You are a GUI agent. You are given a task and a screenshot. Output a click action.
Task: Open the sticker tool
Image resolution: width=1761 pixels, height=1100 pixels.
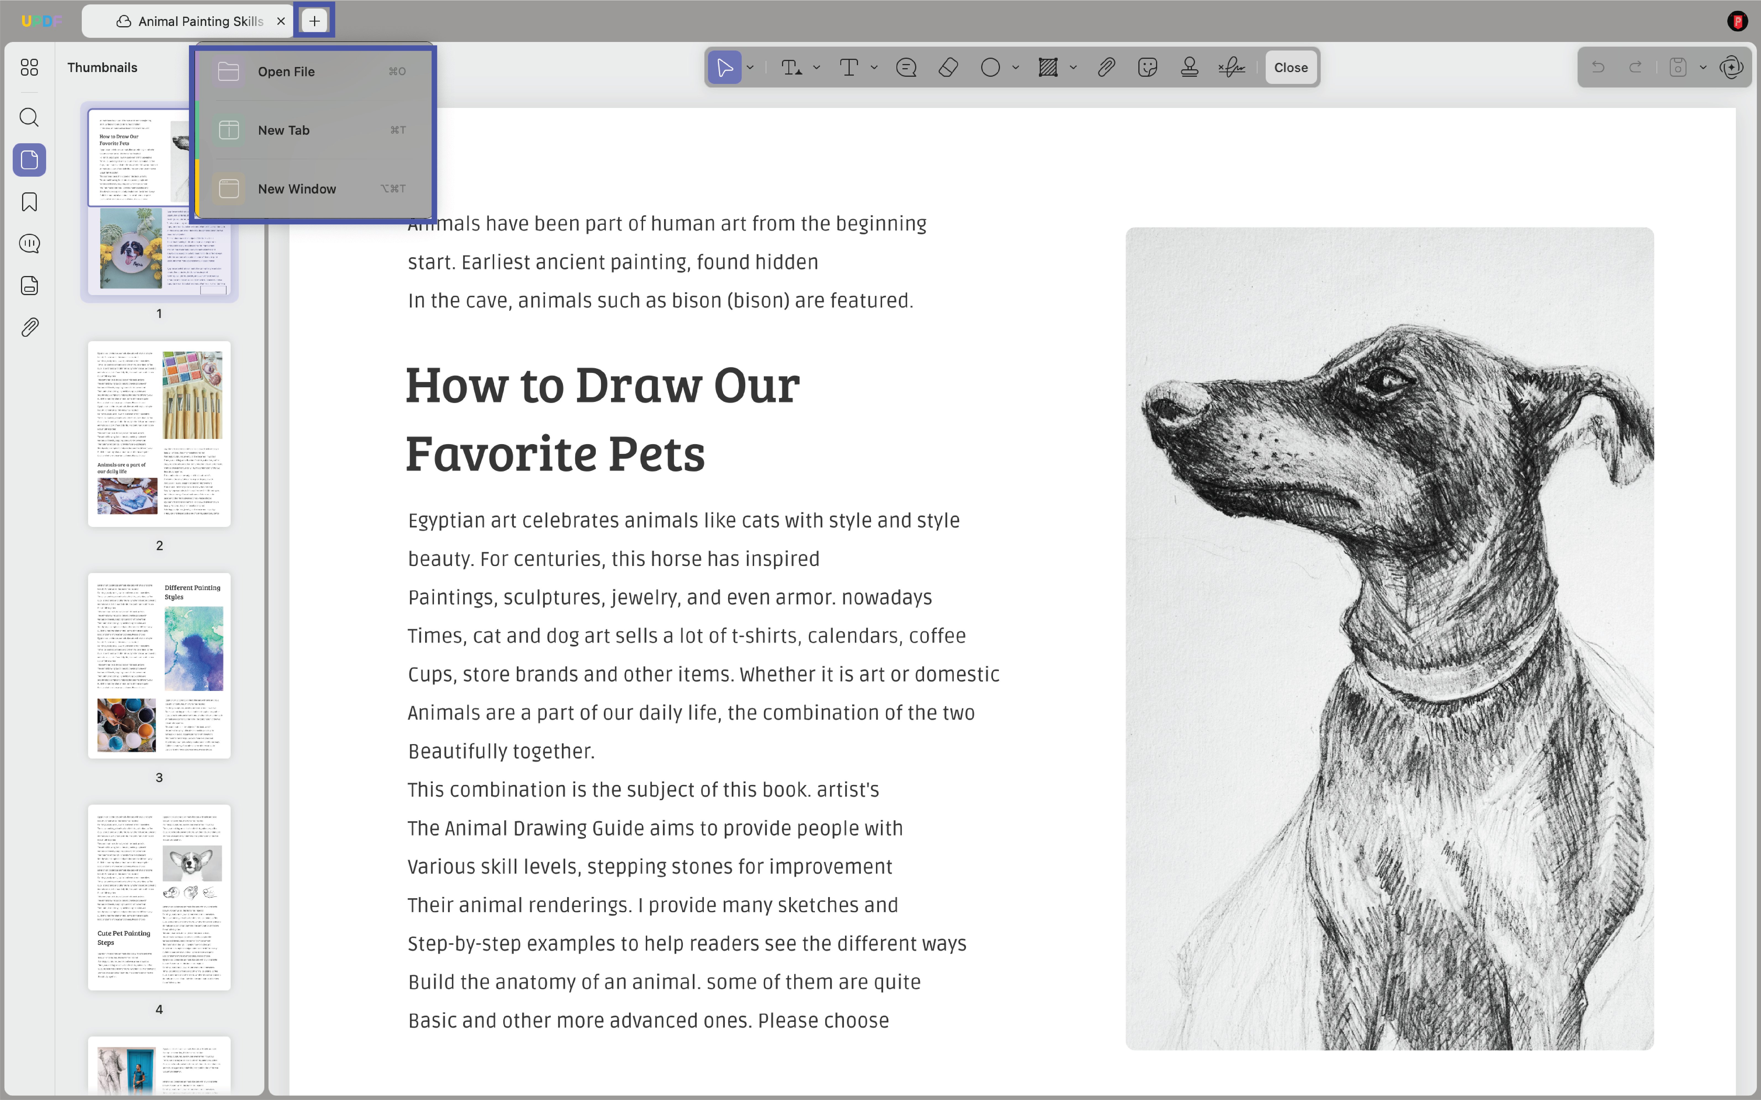pos(1147,68)
